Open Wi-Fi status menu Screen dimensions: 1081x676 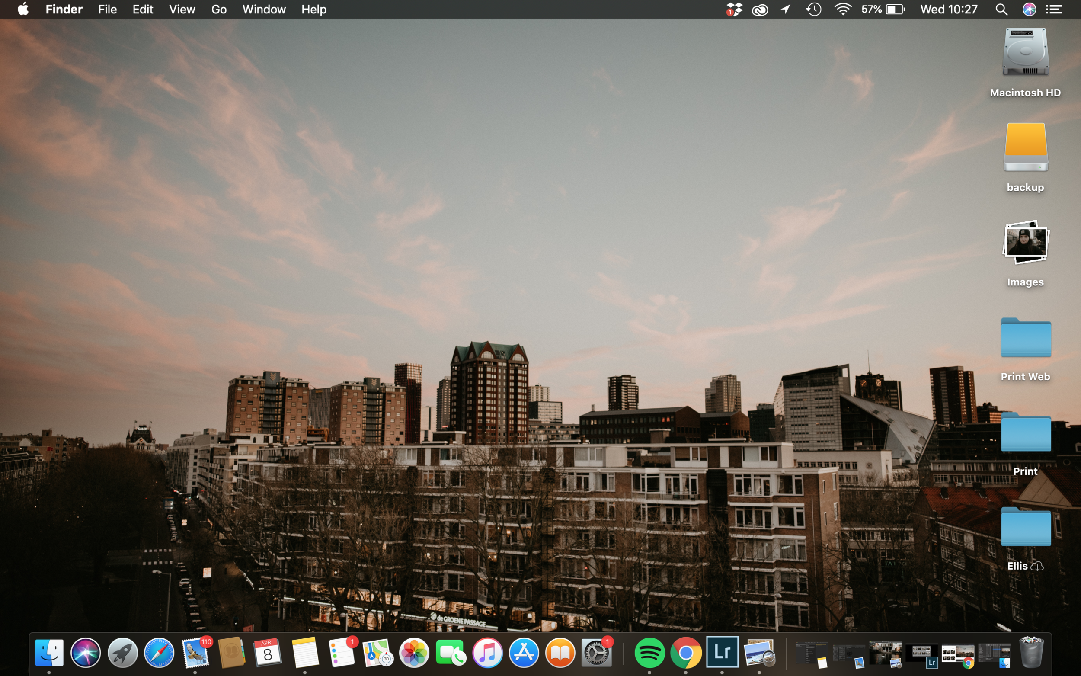843,10
